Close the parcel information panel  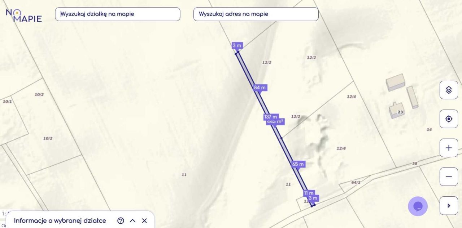pyautogui.click(x=144, y=221)
